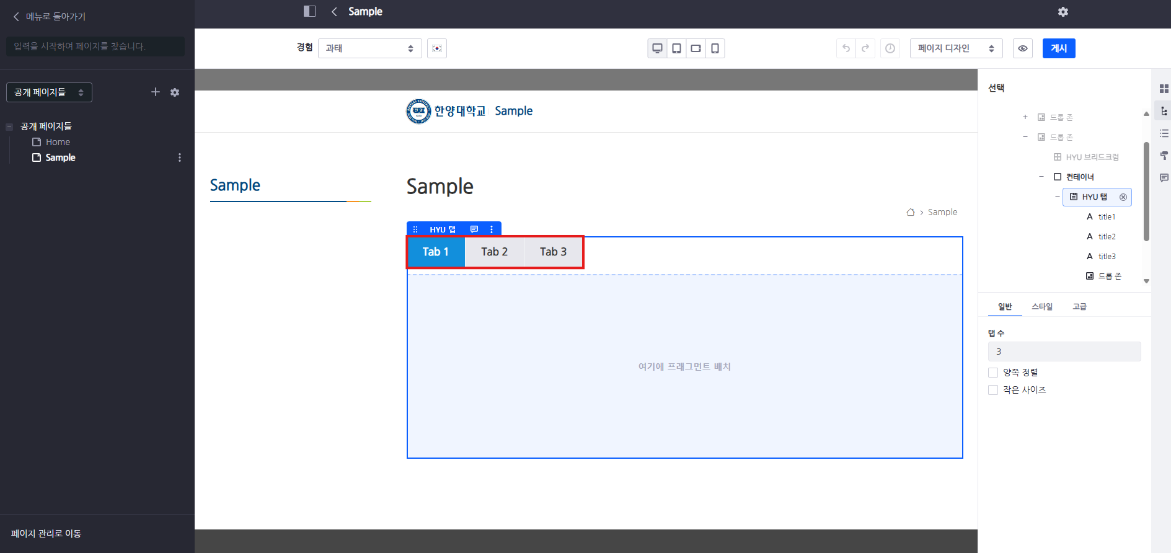Toggle the sidebar panel icon

point(309,11)
